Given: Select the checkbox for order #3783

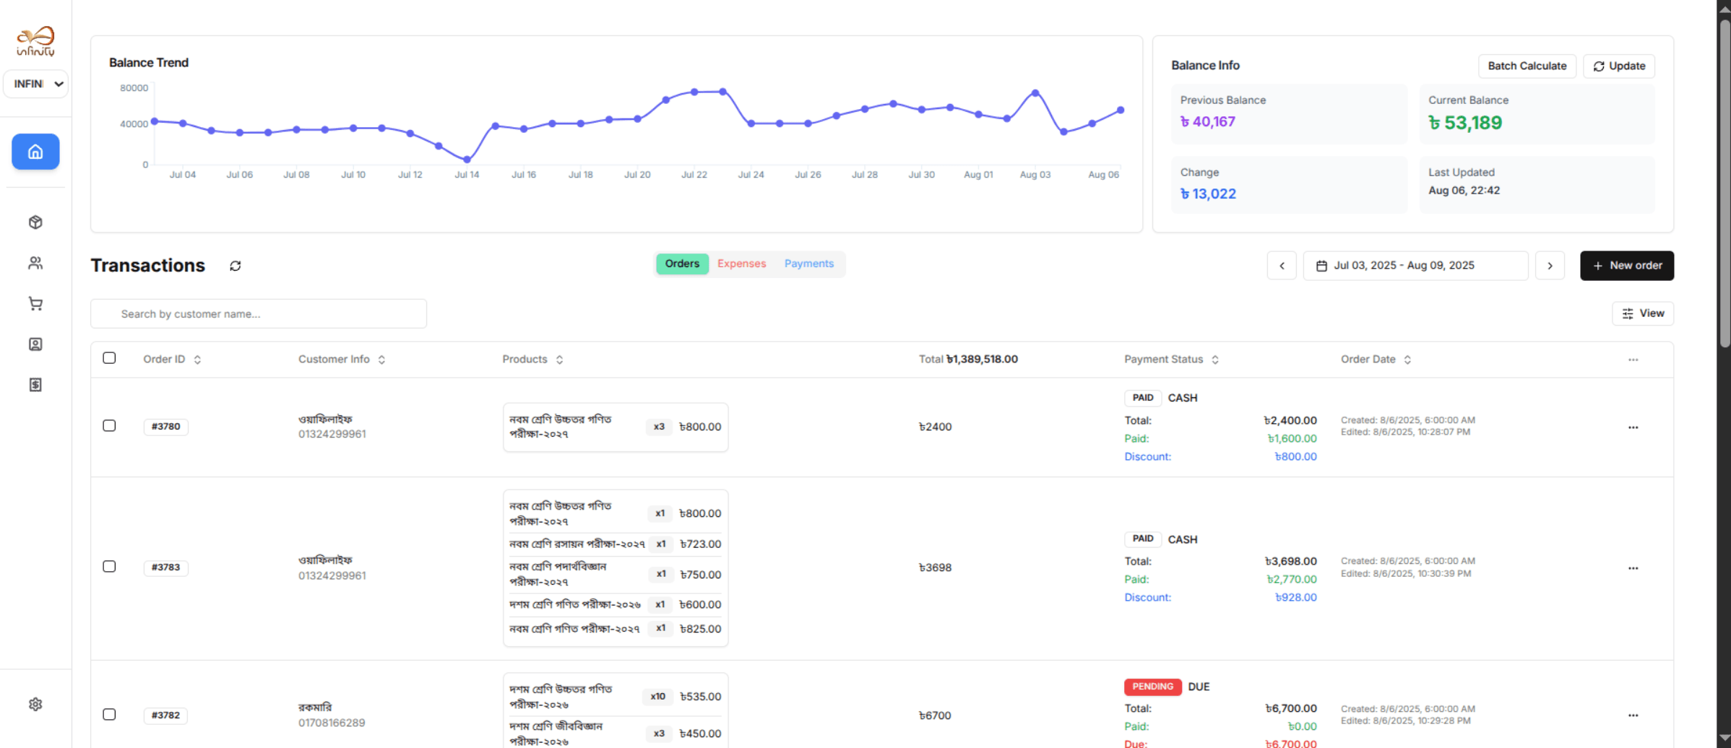Looking at the screenshot, I should point(109,567).
